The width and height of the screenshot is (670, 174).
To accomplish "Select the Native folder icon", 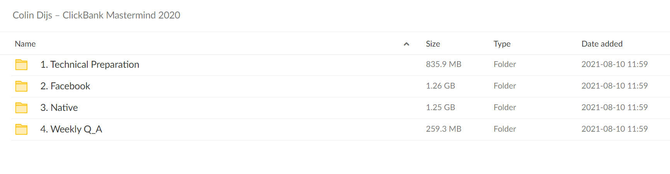I will click(21, 108).
